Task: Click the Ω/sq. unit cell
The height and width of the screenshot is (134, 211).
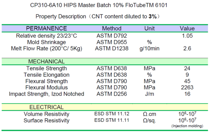Action: pos(149,121)
